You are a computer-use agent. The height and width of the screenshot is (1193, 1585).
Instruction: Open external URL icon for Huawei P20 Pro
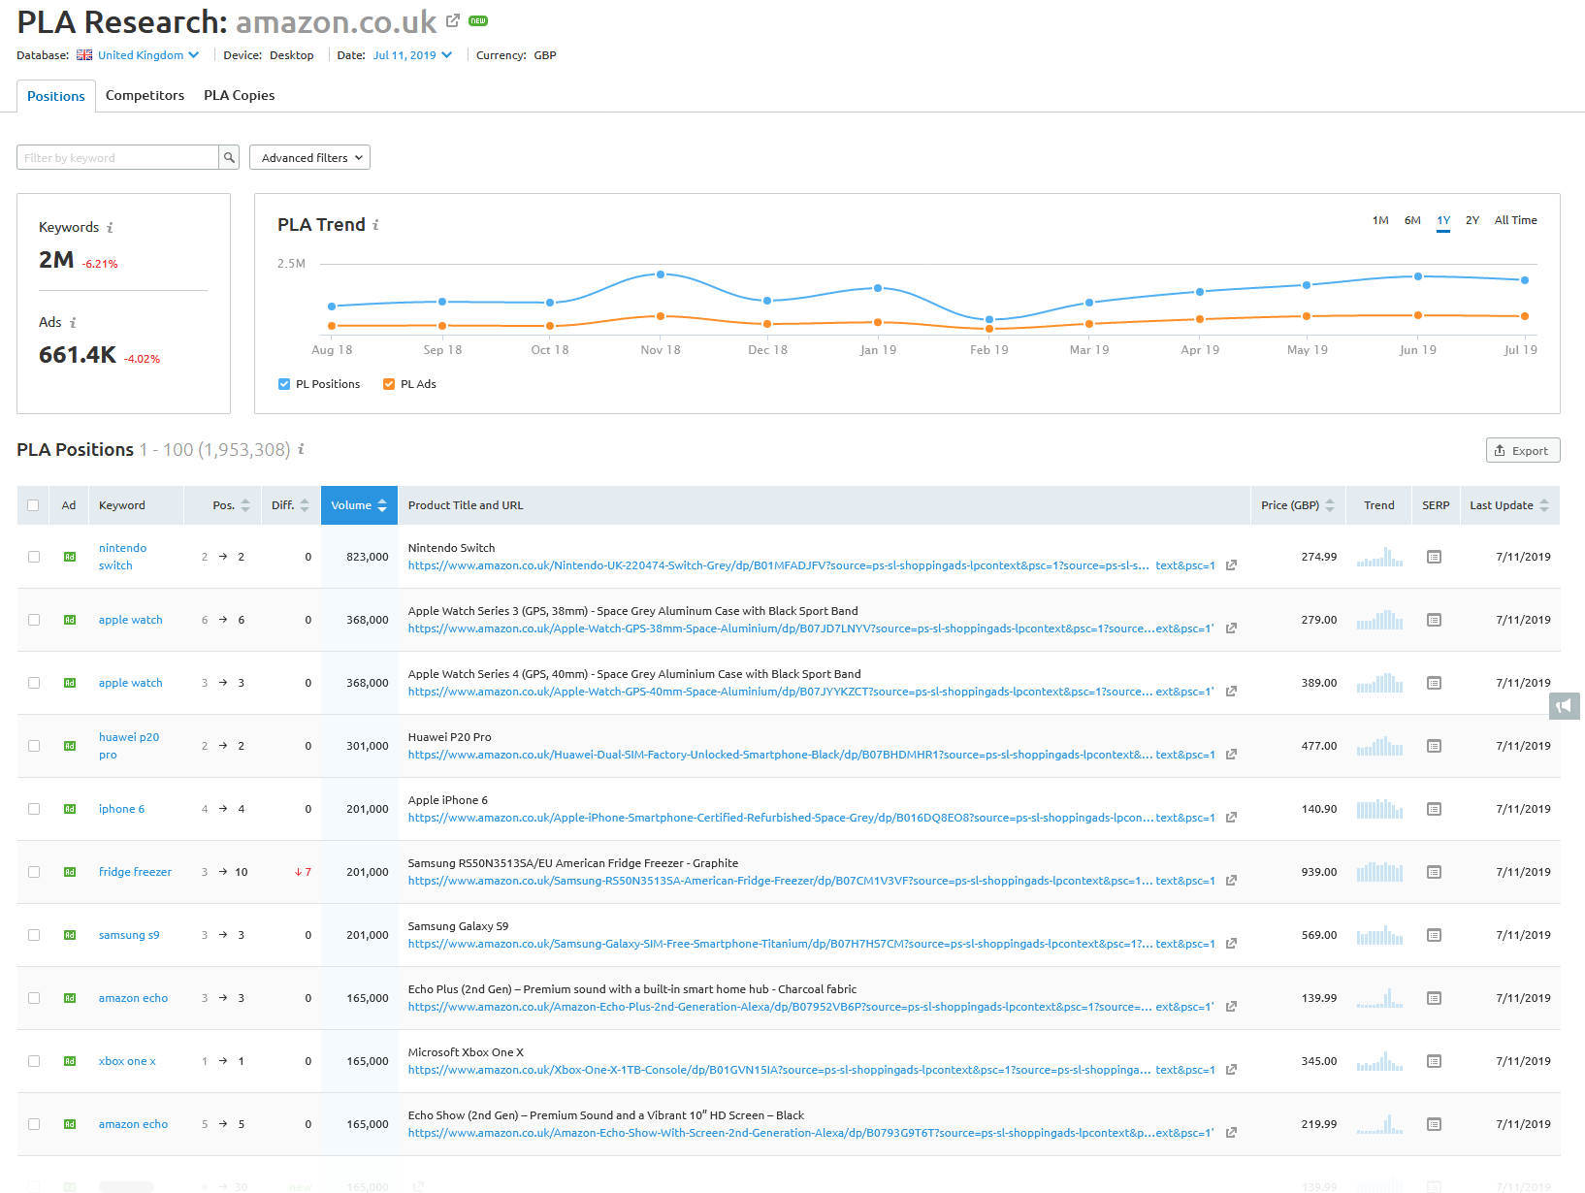coord(1231,755)
